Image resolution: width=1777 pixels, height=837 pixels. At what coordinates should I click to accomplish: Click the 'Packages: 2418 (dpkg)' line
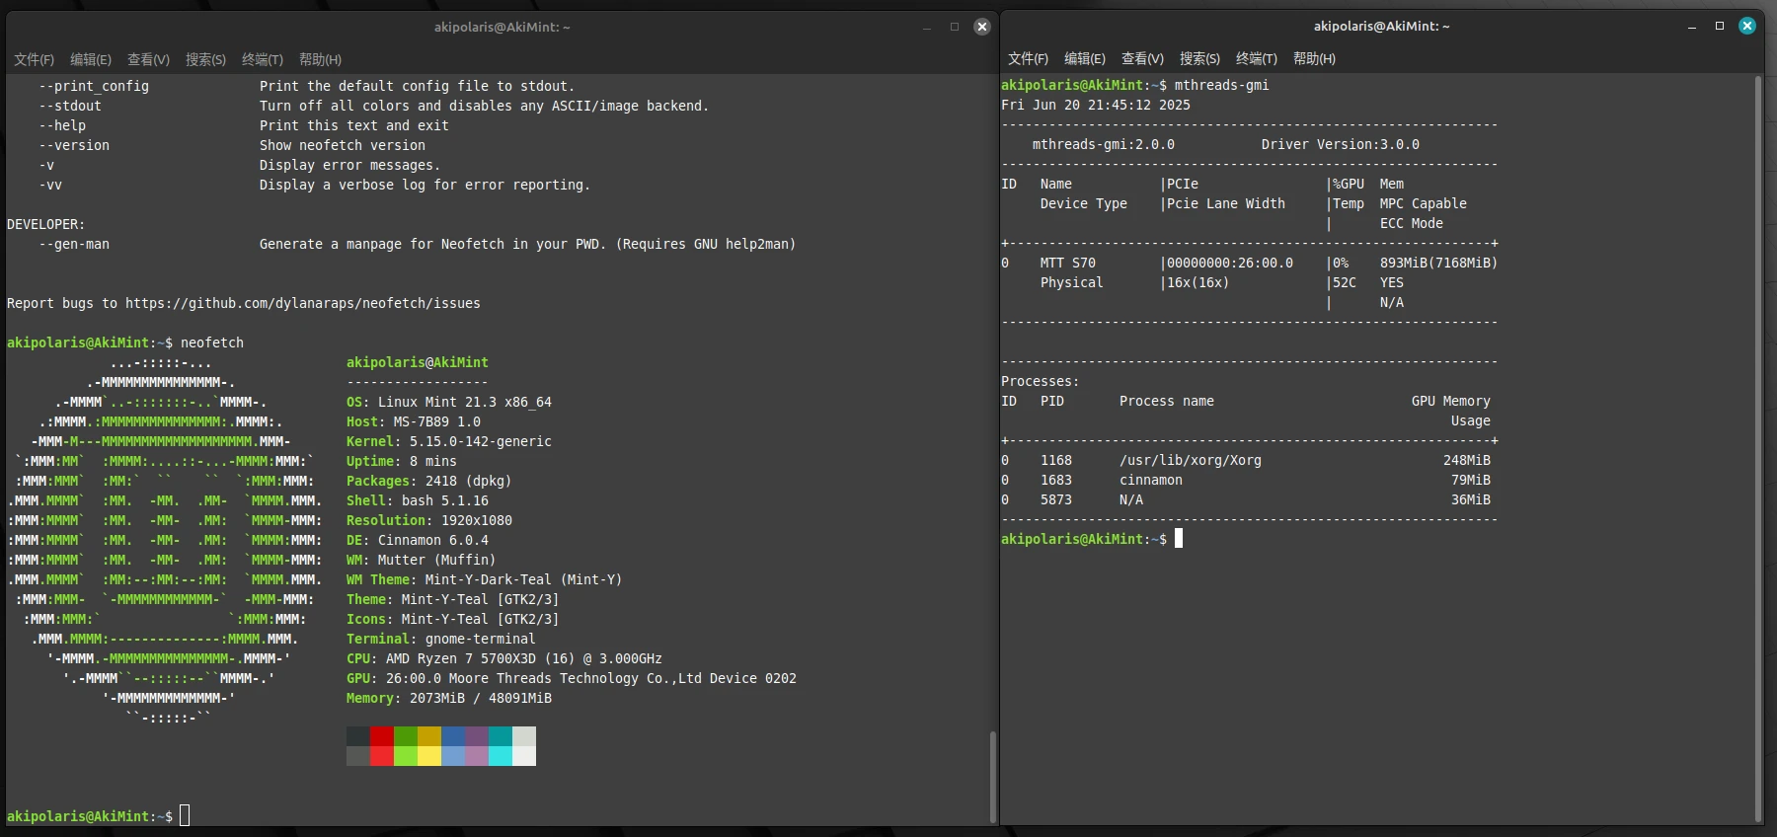pos(429,481)
